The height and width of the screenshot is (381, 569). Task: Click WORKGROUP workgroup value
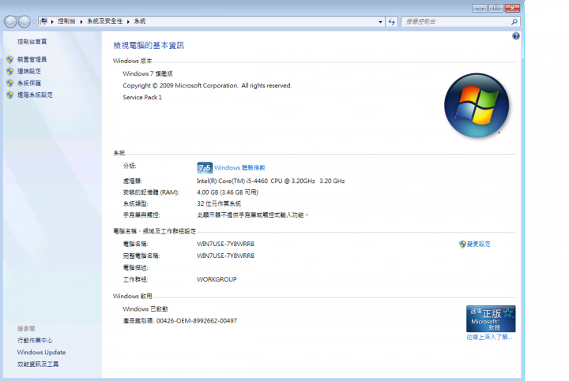coord(217,279)
